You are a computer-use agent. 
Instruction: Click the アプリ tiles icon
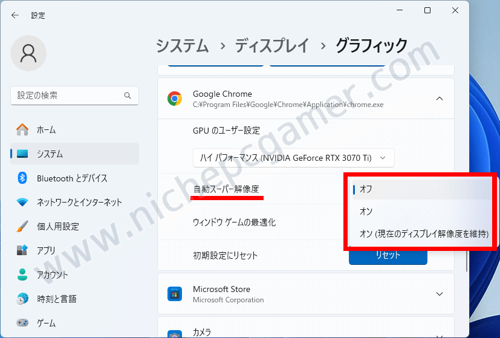pos(22,250)
